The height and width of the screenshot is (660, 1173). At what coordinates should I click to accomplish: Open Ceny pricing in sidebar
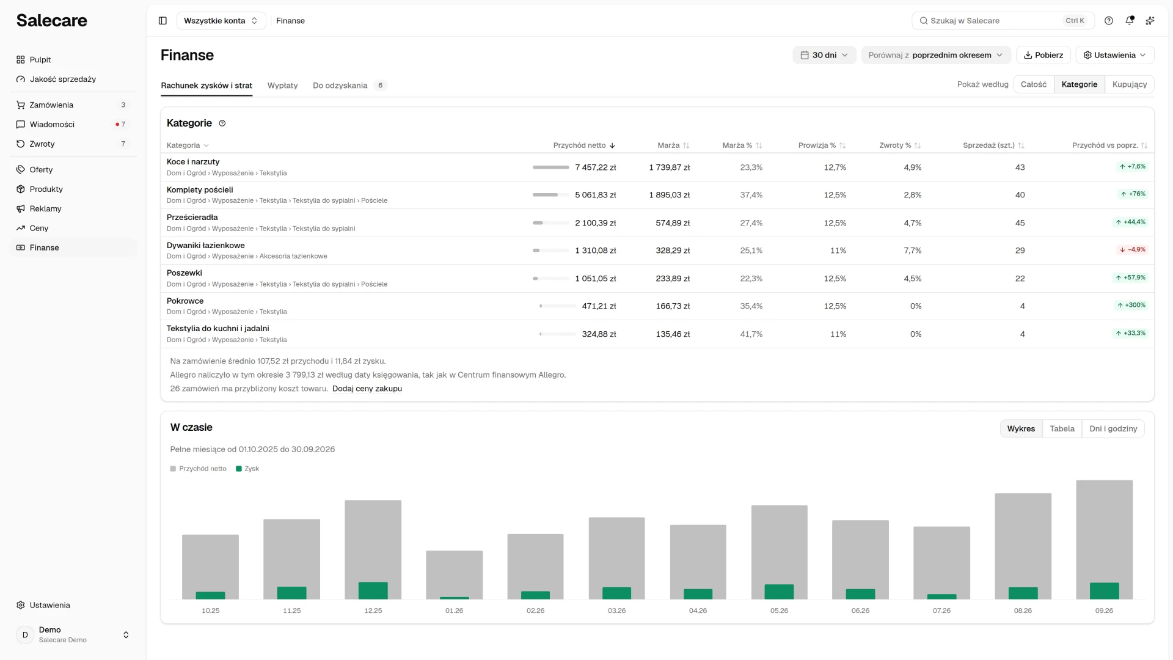73,229
